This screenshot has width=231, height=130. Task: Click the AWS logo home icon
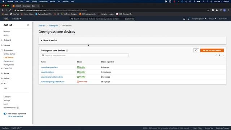[x=6, y=18]
